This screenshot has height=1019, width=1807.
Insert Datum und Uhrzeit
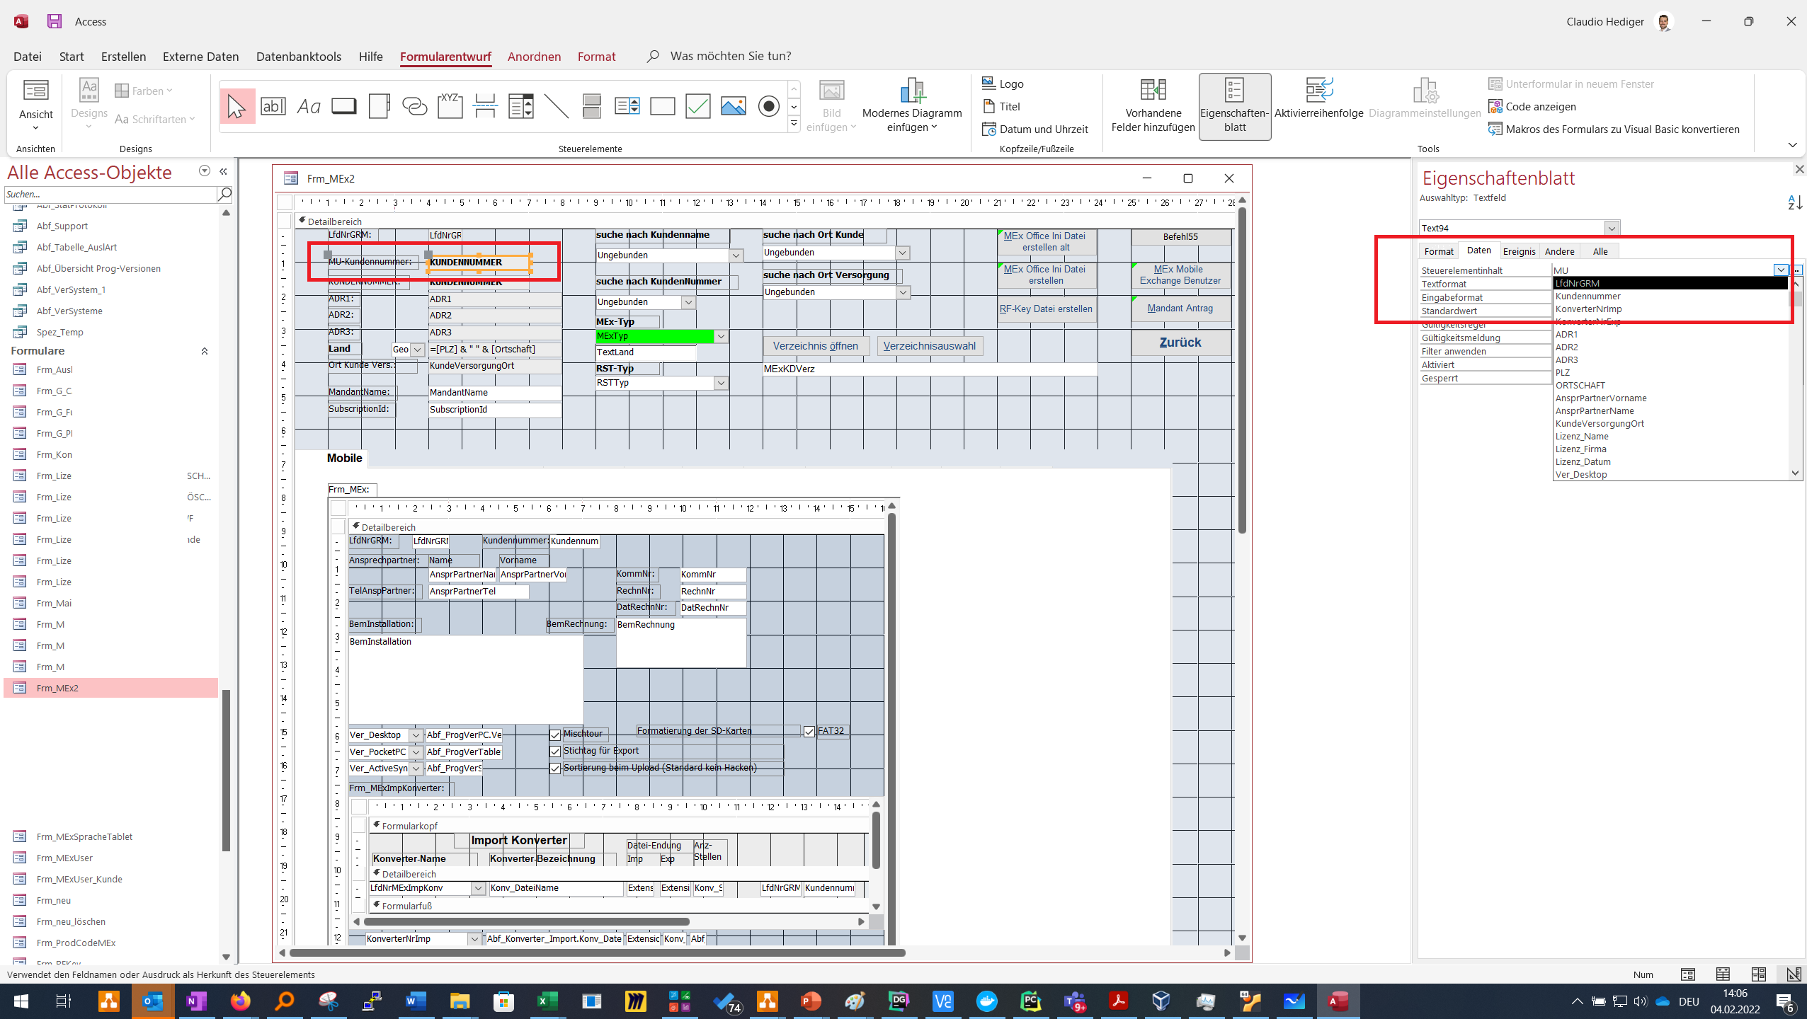1035,129
